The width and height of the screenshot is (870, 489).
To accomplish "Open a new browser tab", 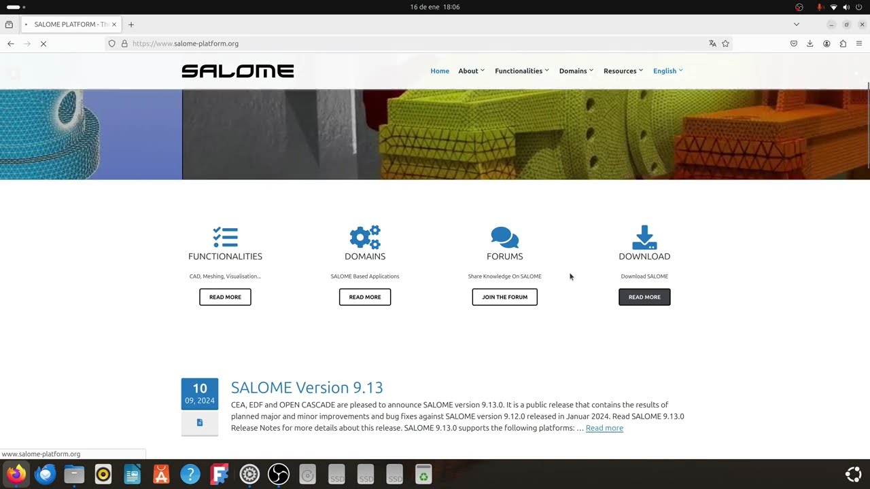I will click(131, 24).
